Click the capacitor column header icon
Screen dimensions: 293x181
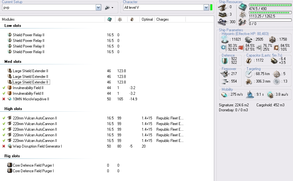pos(132,19)
